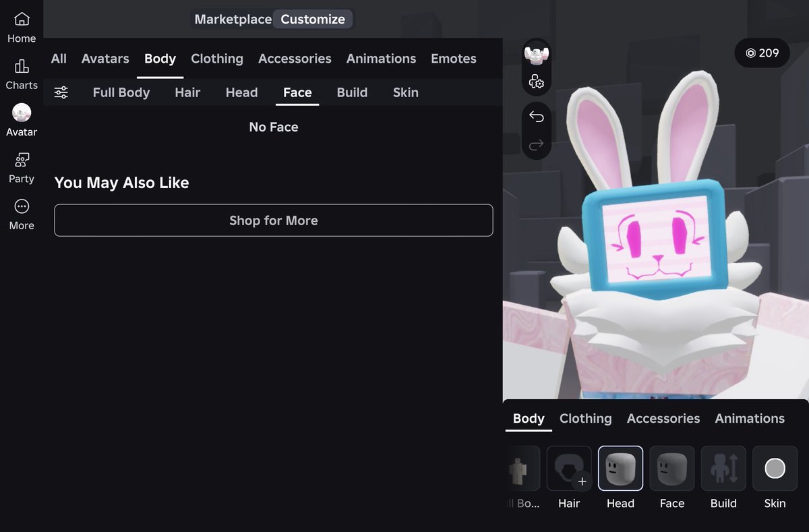The height and width of the screenshot is (532, 809).
Task: Select Animations tab in the bottom panel
Action: coord(750,419)
